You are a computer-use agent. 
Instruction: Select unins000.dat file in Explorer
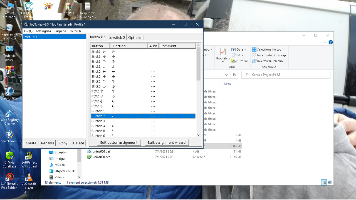(x=101, y=152)
